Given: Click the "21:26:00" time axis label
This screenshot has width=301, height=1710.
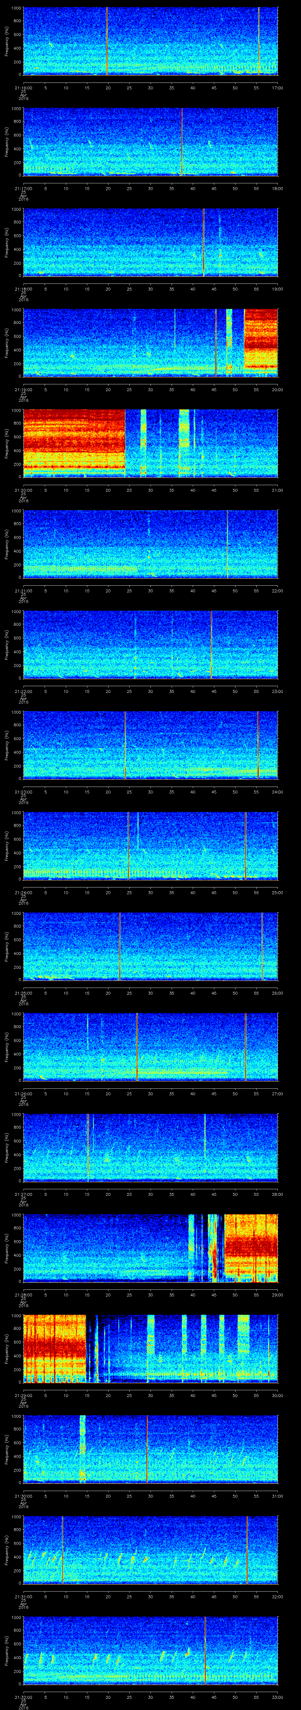Looking at the screenshot, I should point(23,1093).
